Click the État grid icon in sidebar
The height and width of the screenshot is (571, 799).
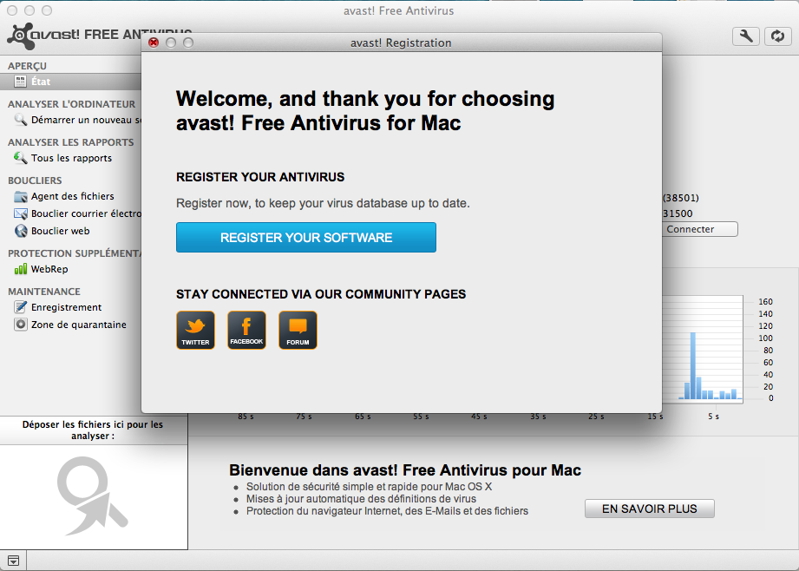[x=20, y=82]
